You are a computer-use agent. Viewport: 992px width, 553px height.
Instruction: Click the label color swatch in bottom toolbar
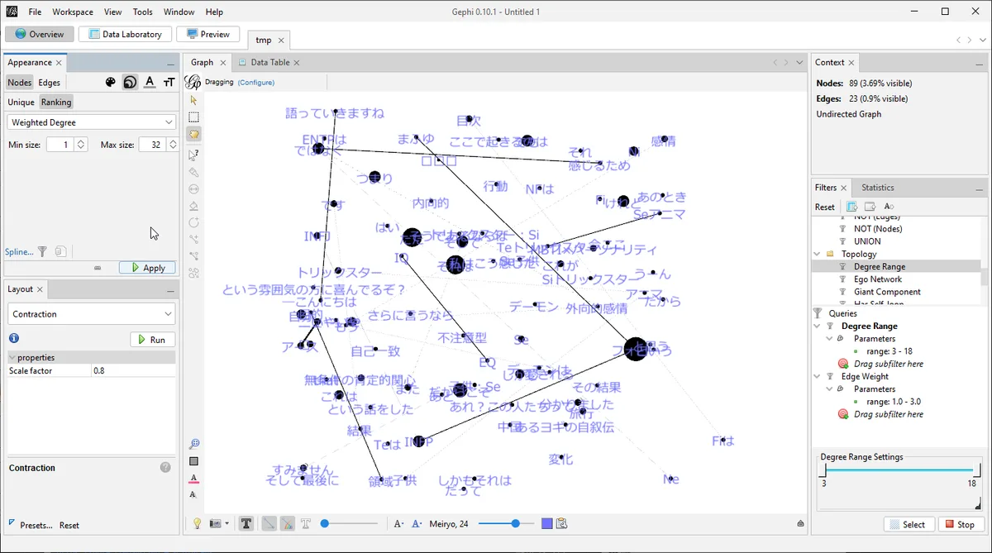(547, 523)
